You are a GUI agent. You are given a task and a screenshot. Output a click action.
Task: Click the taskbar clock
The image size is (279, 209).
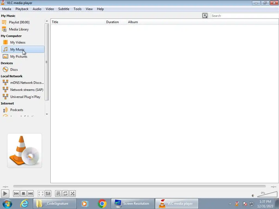[x=265, y=204]
